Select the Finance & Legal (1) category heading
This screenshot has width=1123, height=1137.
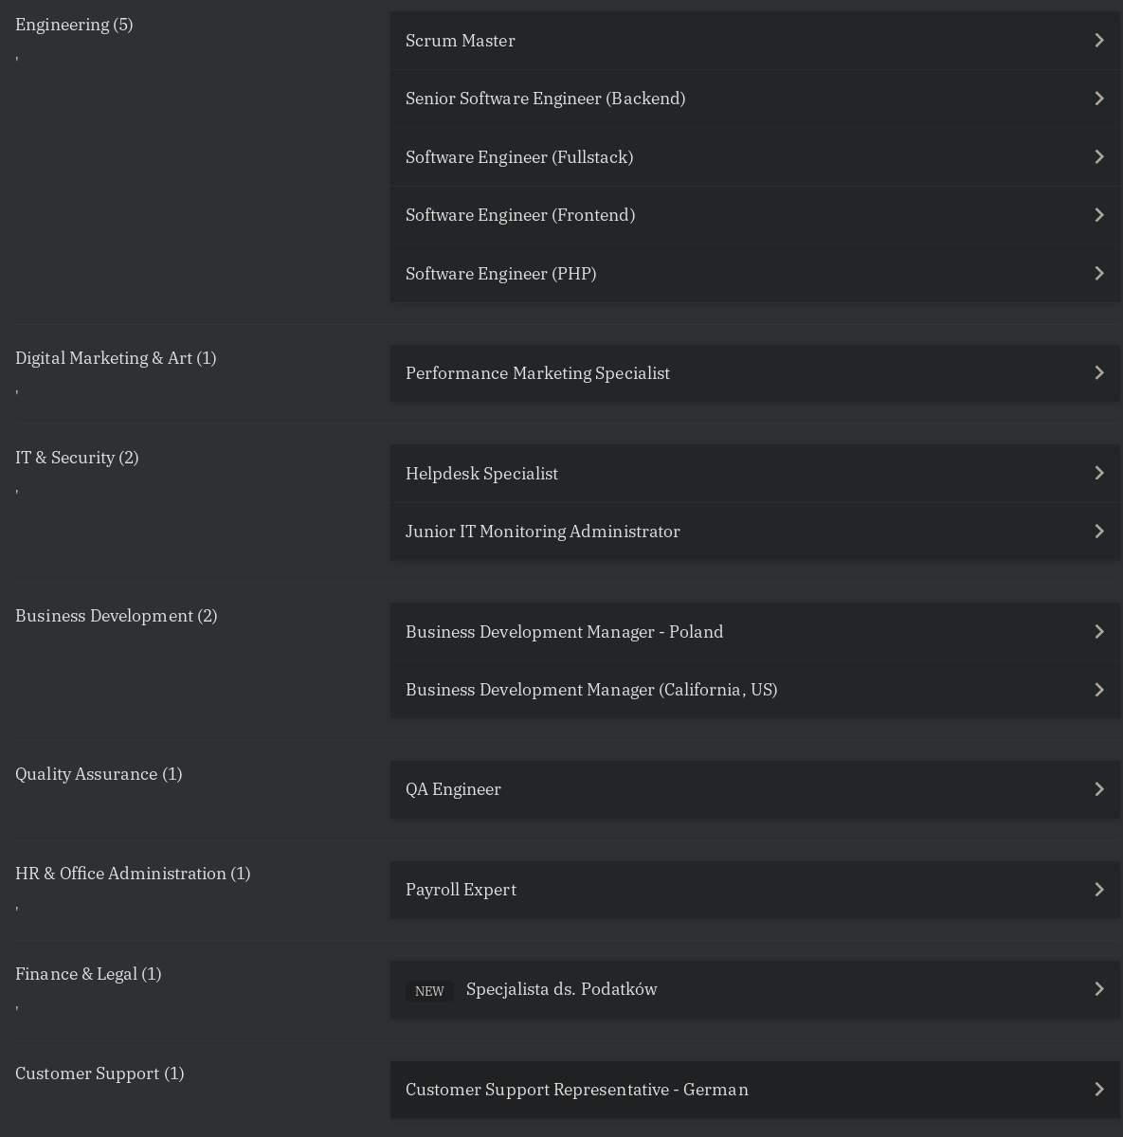(x=88, y=973)
